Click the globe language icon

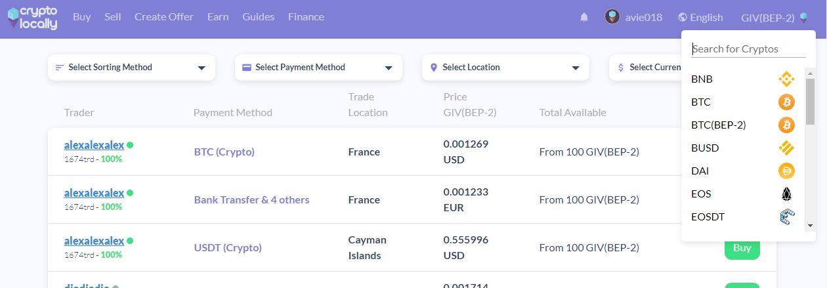coord(683,17)
